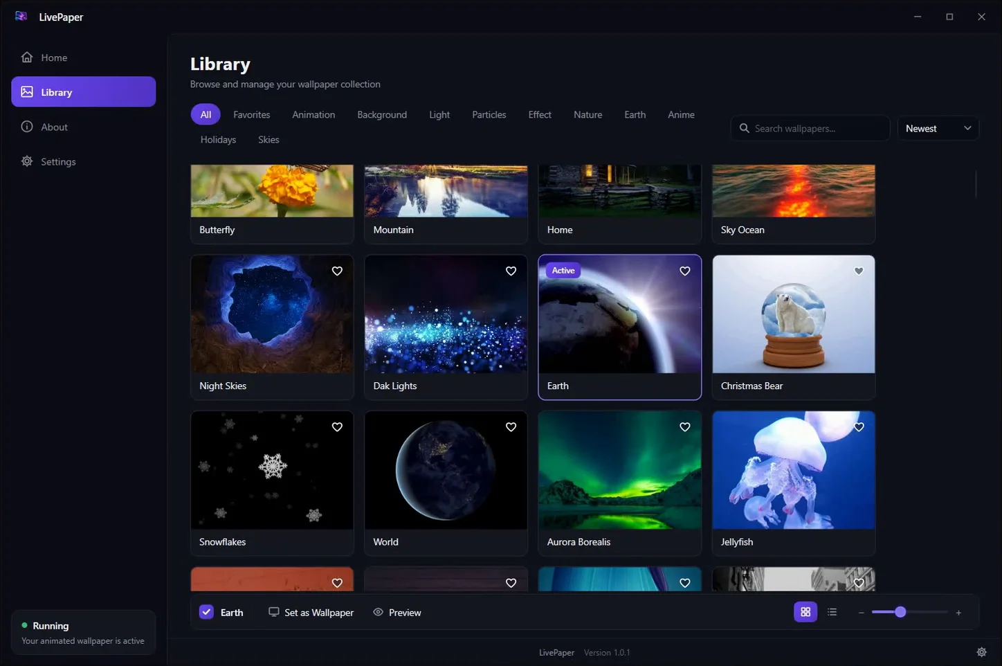Select the Snowflakes wallpaper thumbnail
Image resolution: width=1002 pixels, height=666 pixels.
coord(272,470)
